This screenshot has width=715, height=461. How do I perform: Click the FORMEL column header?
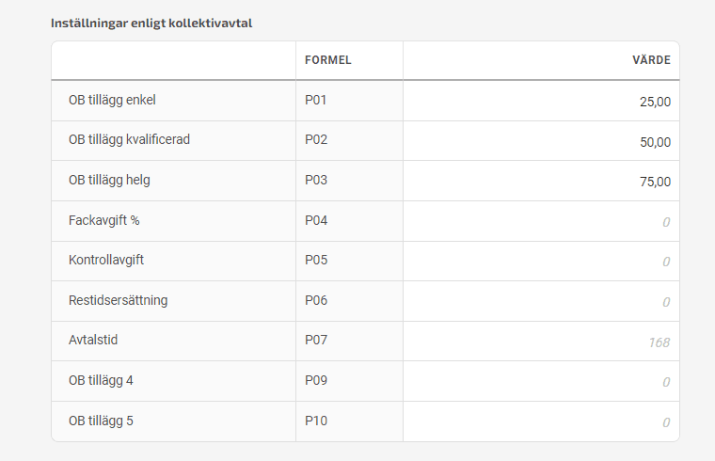[x=327, y=60]
